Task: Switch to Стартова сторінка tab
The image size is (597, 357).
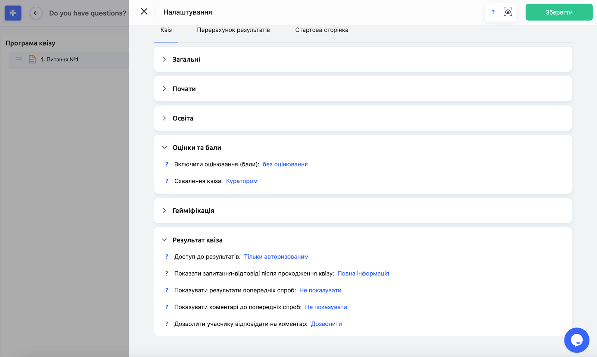Action: tap(322, 30)
